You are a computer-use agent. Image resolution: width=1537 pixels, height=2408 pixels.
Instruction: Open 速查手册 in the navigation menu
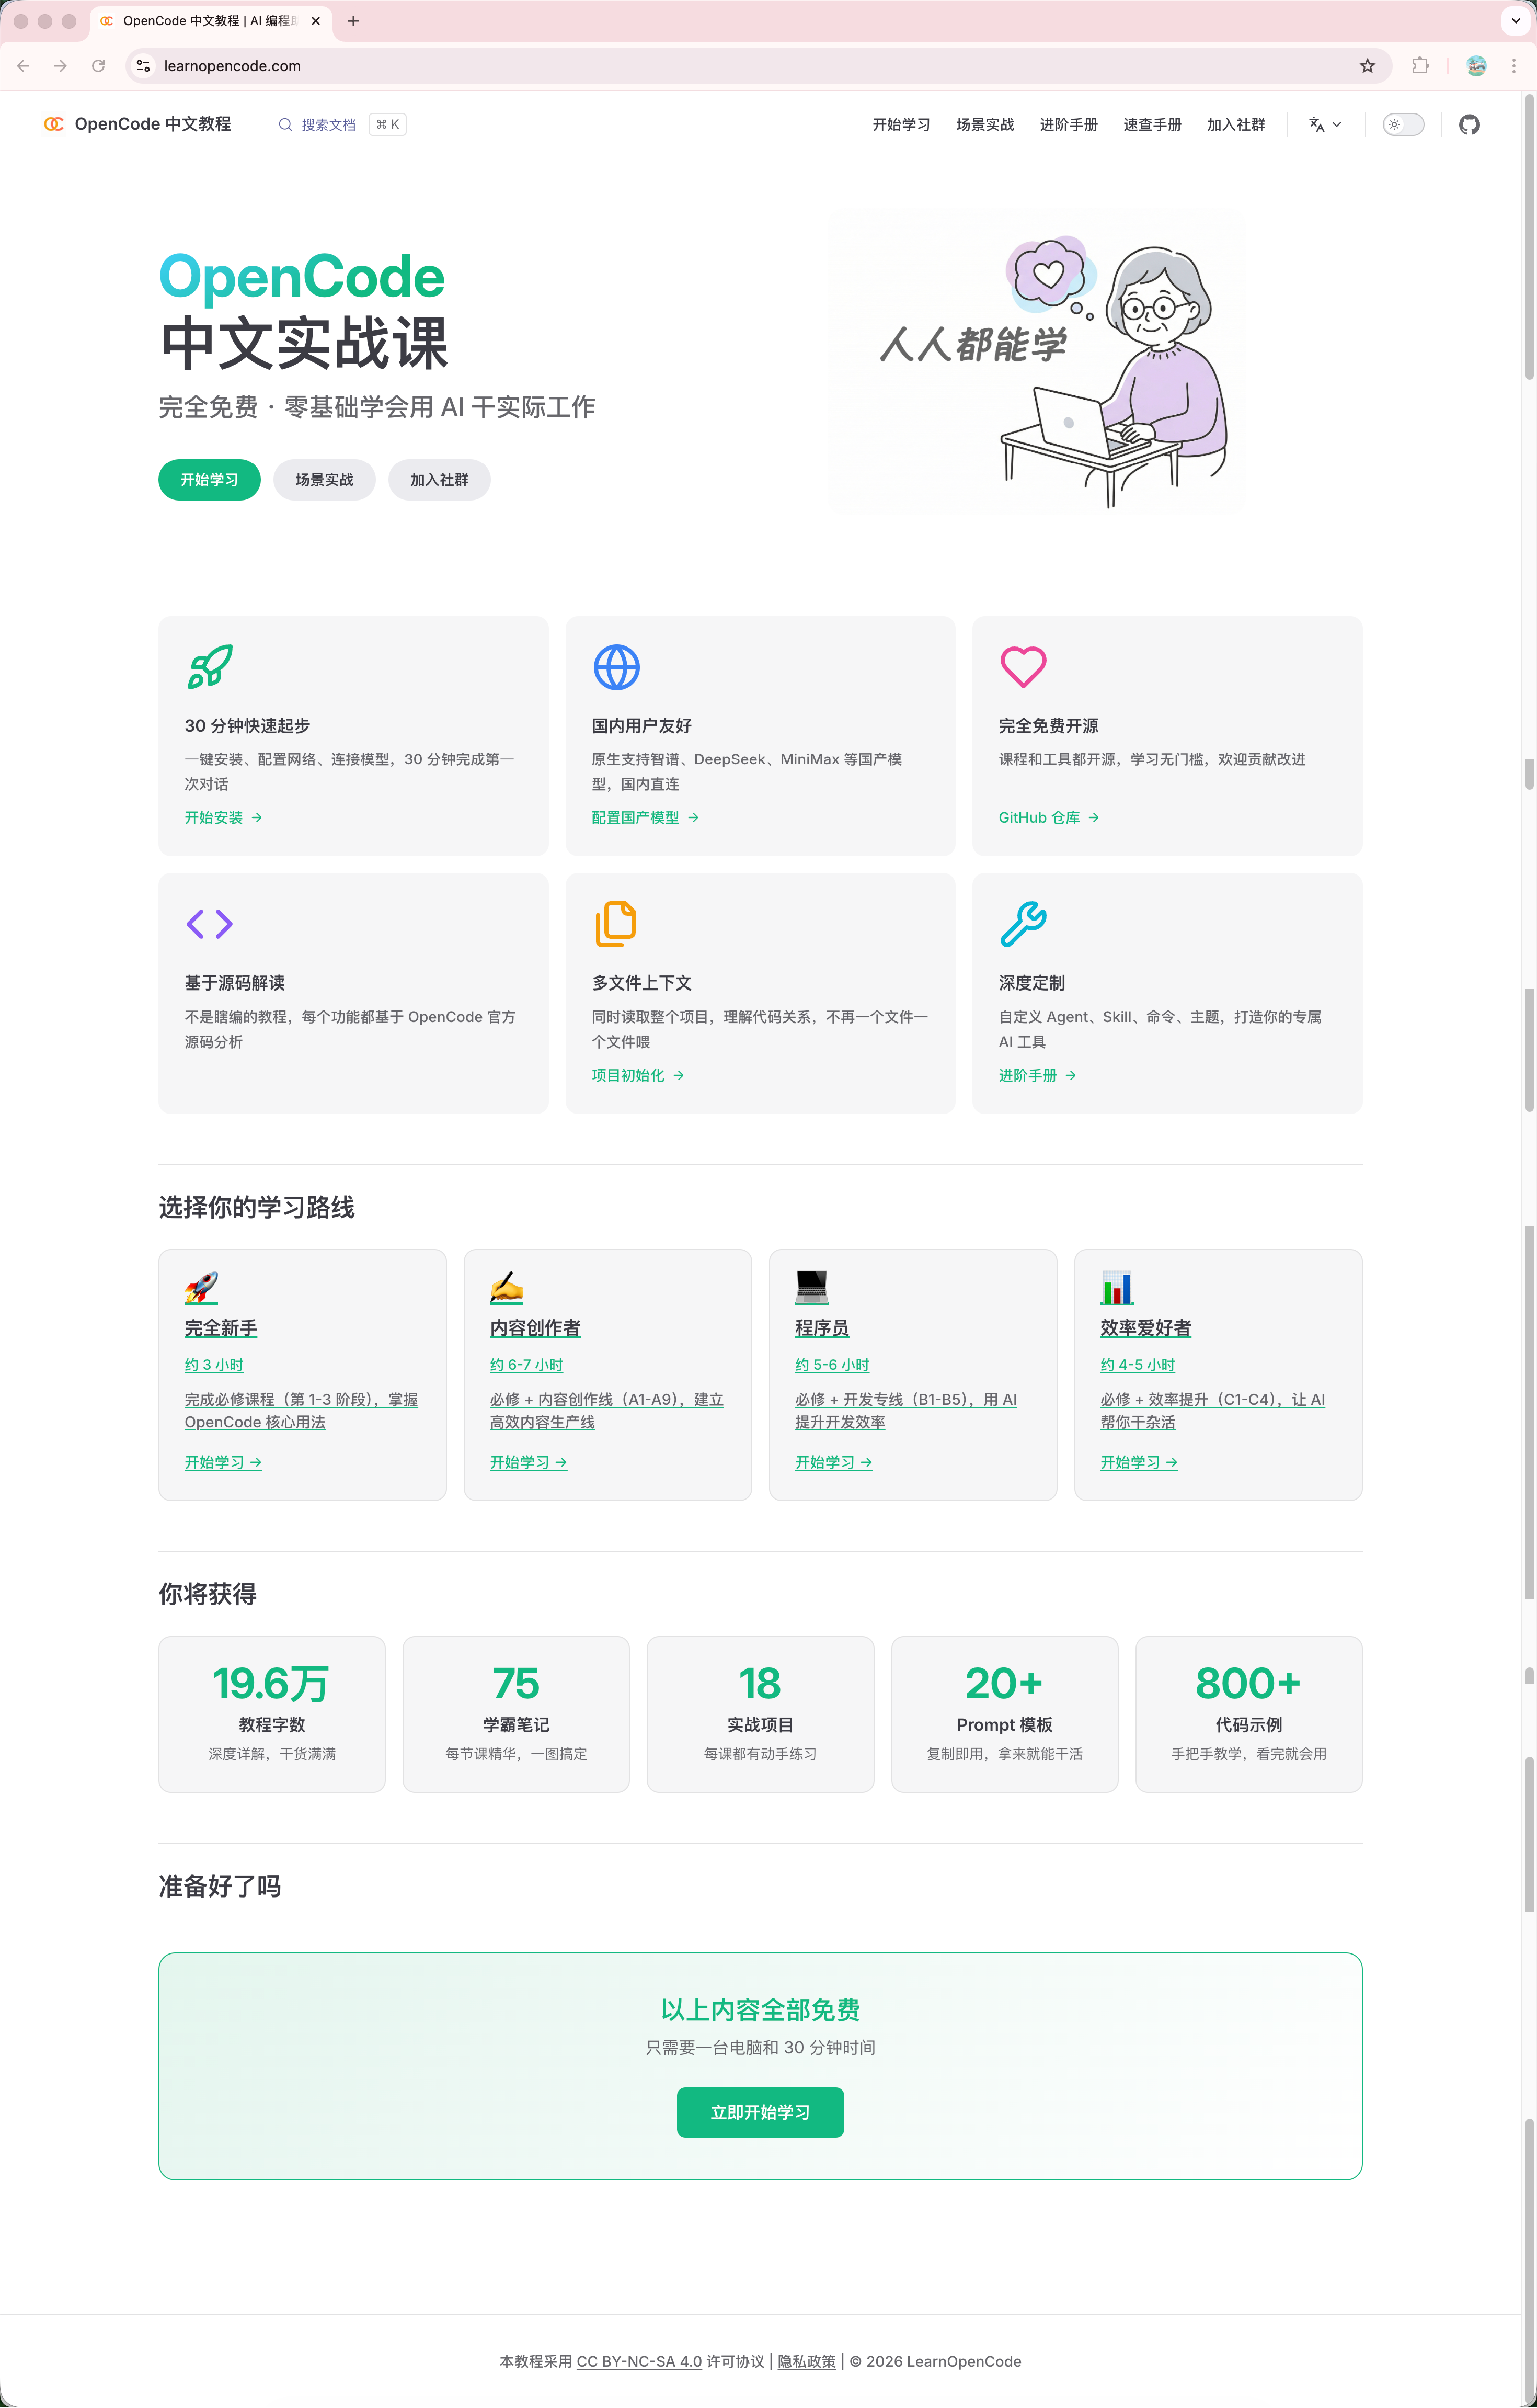(x=1151, y=124)
